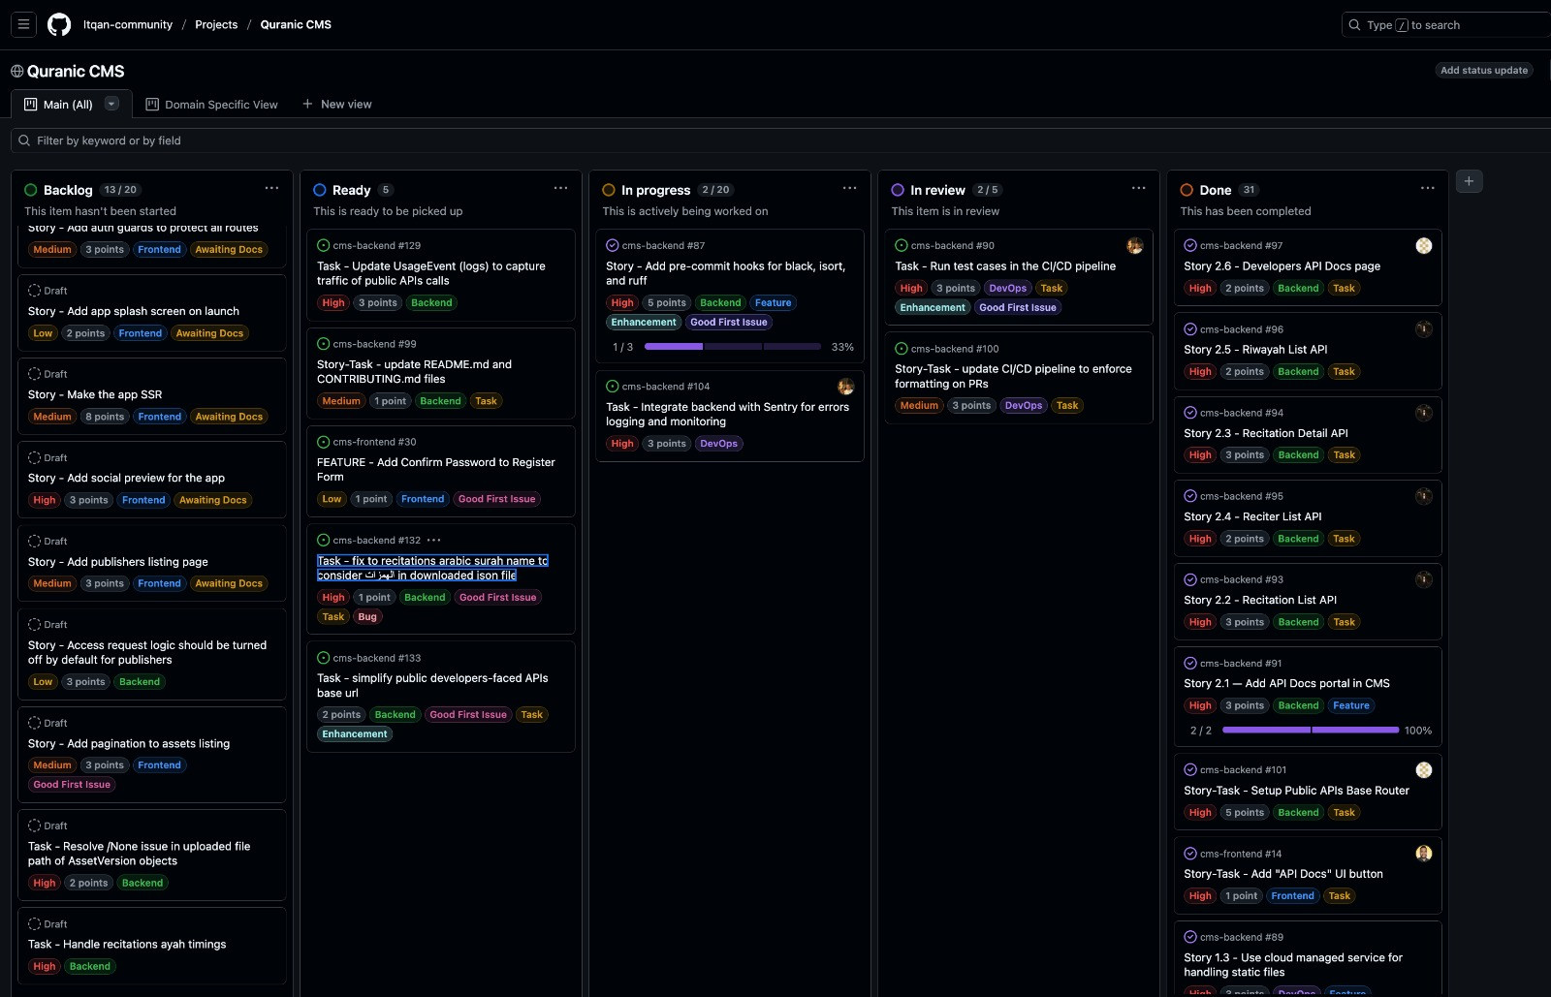
Task: Switch to the Domain Specific View tab
Action: 211,105
